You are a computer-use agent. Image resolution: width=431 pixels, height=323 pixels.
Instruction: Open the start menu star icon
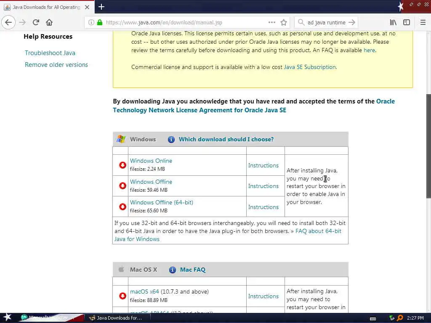(7, 318)
